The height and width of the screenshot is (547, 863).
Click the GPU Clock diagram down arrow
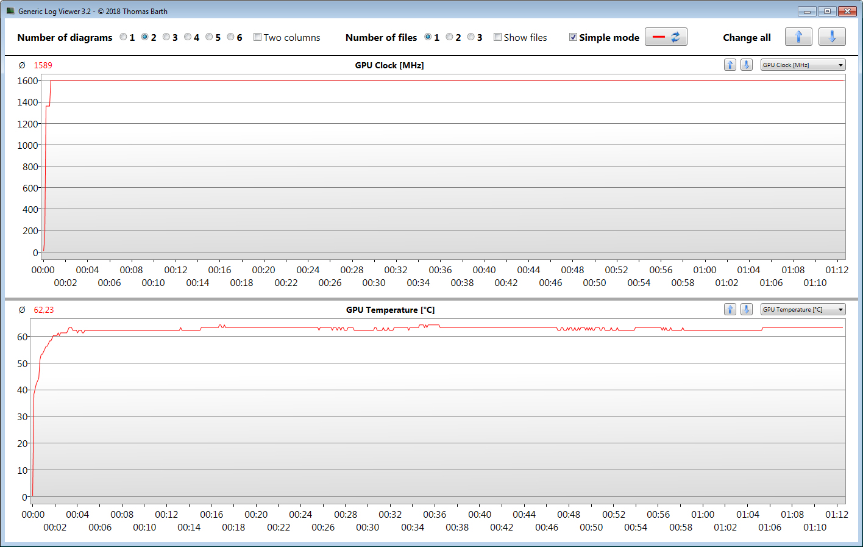(x=747, y=65)
